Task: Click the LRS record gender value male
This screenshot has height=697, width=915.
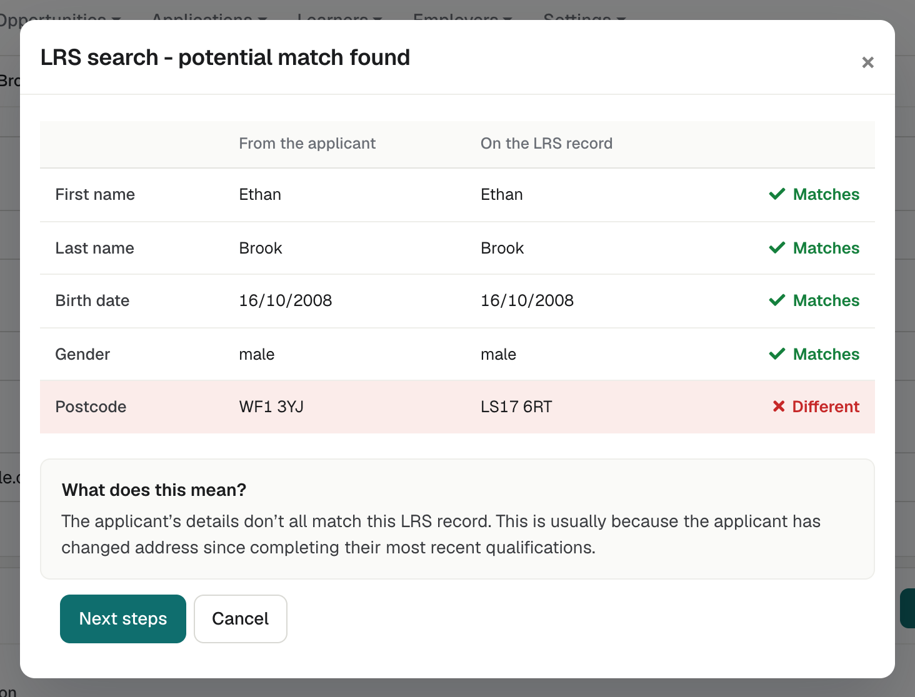Action: click(x=498, y=354)
